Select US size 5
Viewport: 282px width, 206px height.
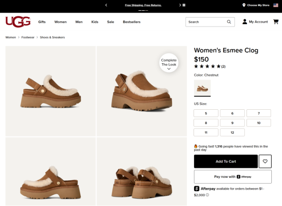[x=206, y=113]
